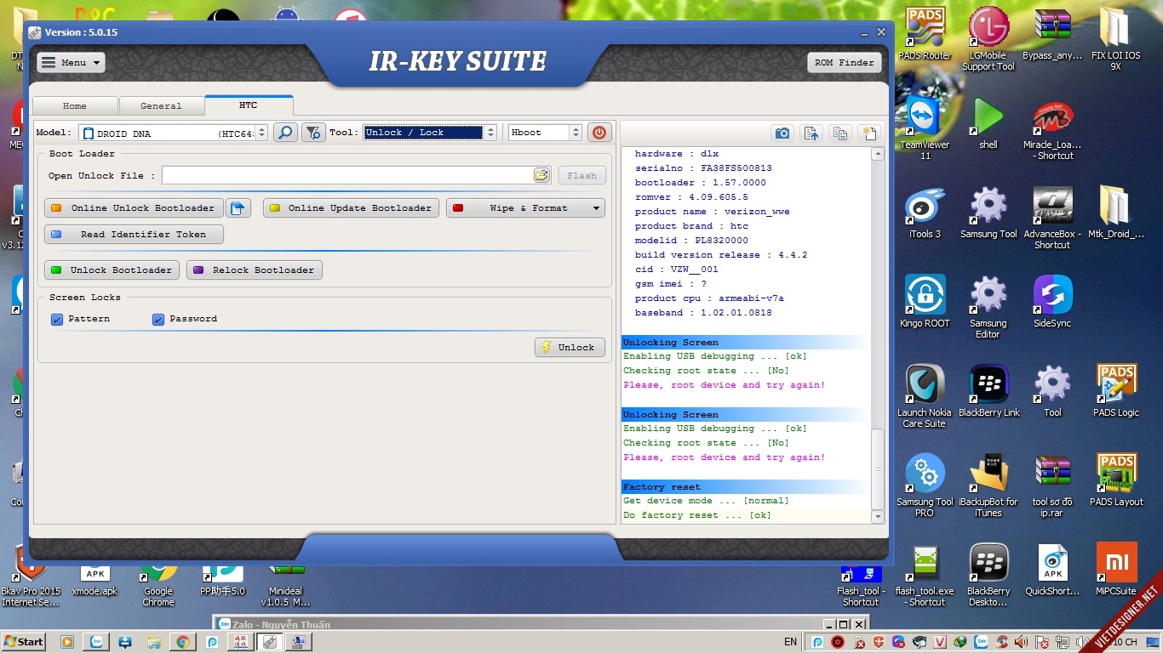Open AdvanceBox Shortcut icon

[x=1052, y=218]
